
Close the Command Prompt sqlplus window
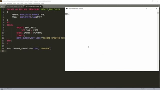[x=156, y=8]
